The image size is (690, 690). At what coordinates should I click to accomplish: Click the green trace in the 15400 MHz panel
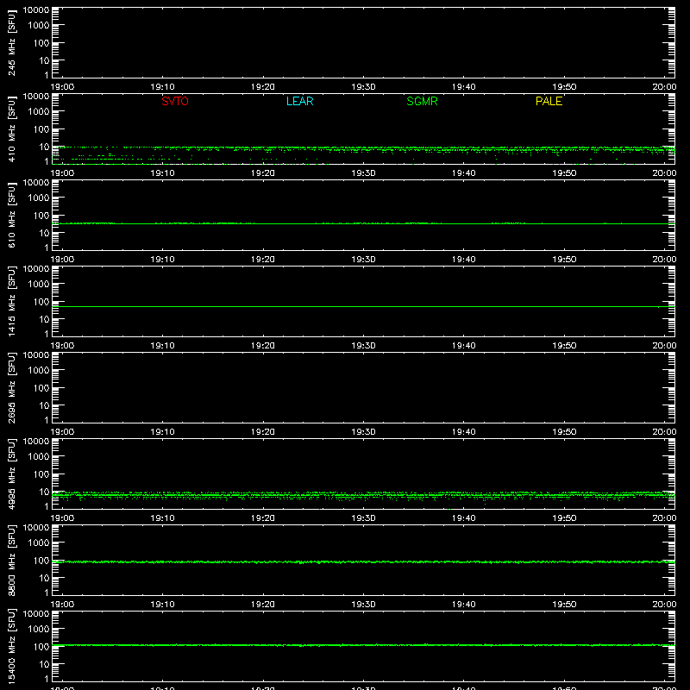tap(363, 645)
